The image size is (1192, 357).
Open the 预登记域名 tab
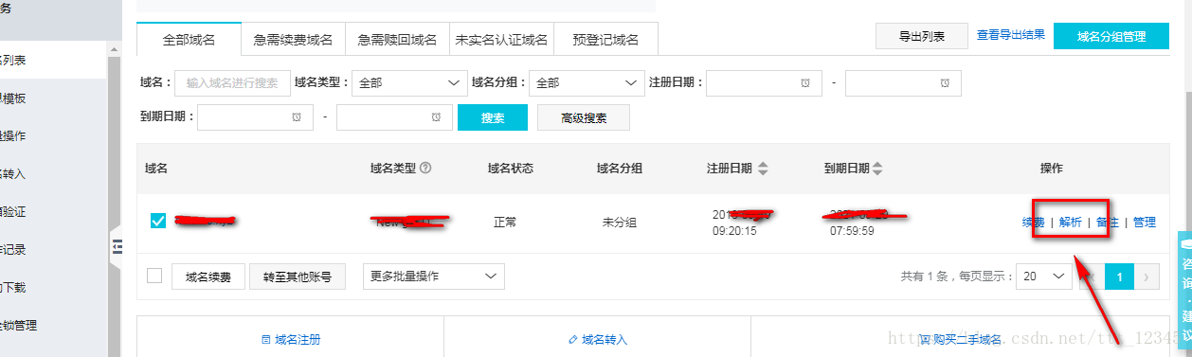606,40
